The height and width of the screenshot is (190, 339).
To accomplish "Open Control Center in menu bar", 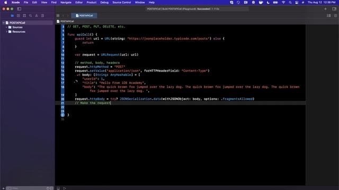I will point(297,2).
